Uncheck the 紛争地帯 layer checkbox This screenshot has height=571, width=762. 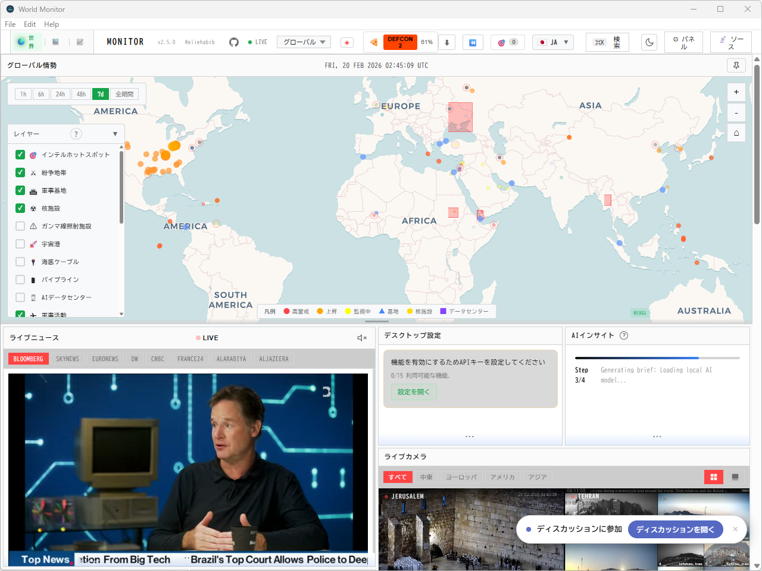[x=20, y=172]
